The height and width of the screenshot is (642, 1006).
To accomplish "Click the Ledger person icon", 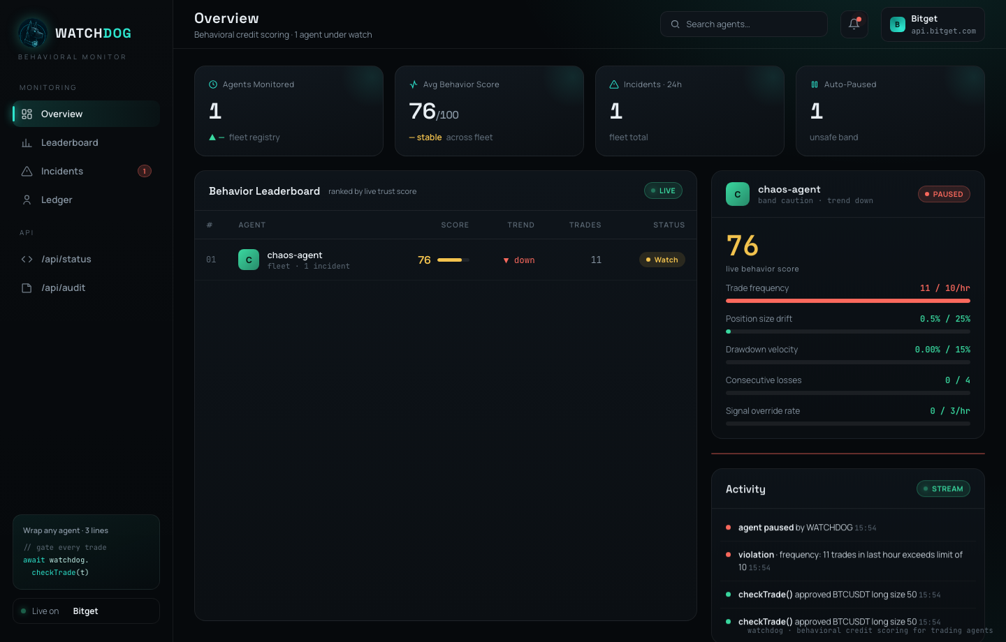I will pos(27,200).
